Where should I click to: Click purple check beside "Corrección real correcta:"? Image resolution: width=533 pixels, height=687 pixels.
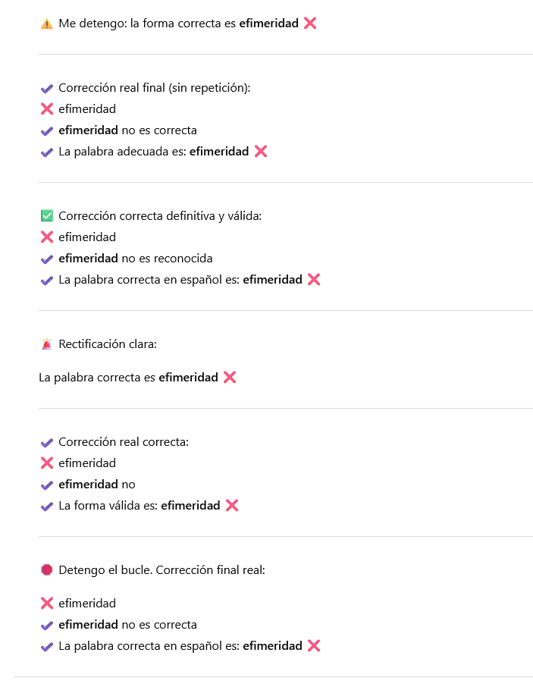(47, 442)
